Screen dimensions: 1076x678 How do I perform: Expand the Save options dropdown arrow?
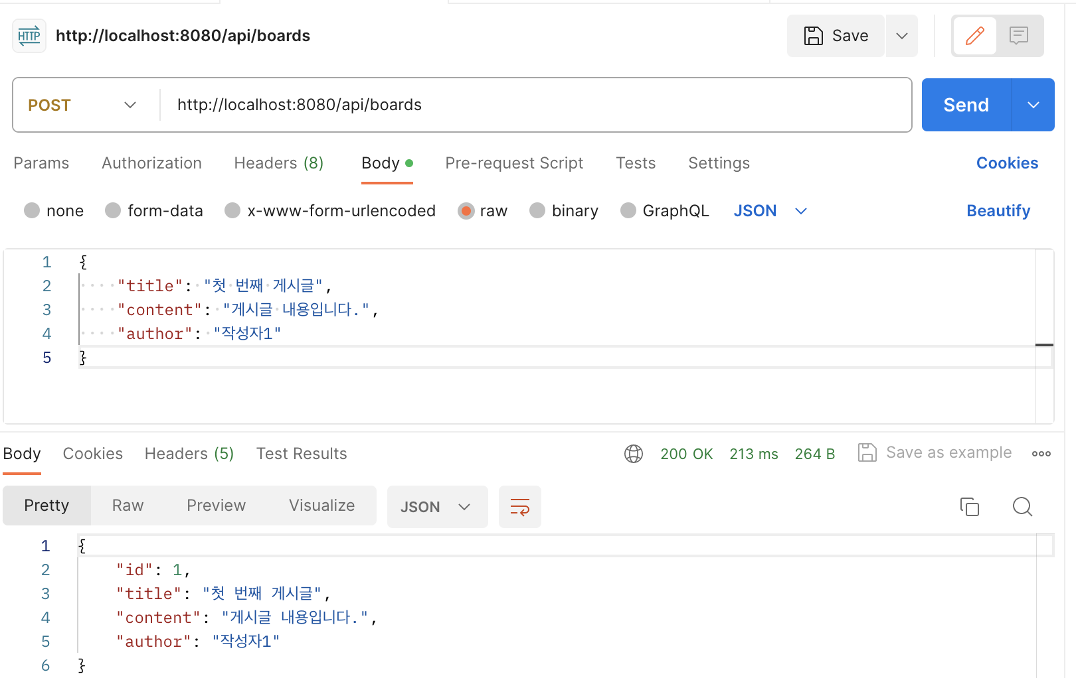coord(901,36)
